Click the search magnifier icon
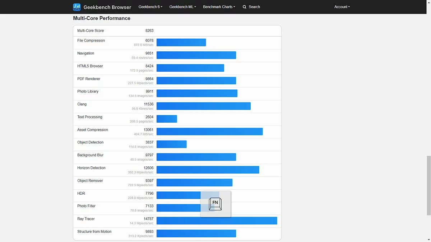Image resolution: width=431 pixels, height=242 pixels. click(x=245, y=7)
